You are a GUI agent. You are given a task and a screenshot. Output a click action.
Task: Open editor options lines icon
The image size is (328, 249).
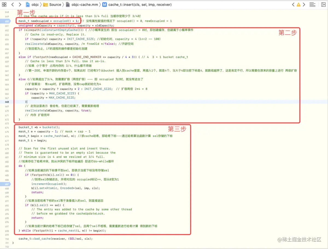(312, 5)
